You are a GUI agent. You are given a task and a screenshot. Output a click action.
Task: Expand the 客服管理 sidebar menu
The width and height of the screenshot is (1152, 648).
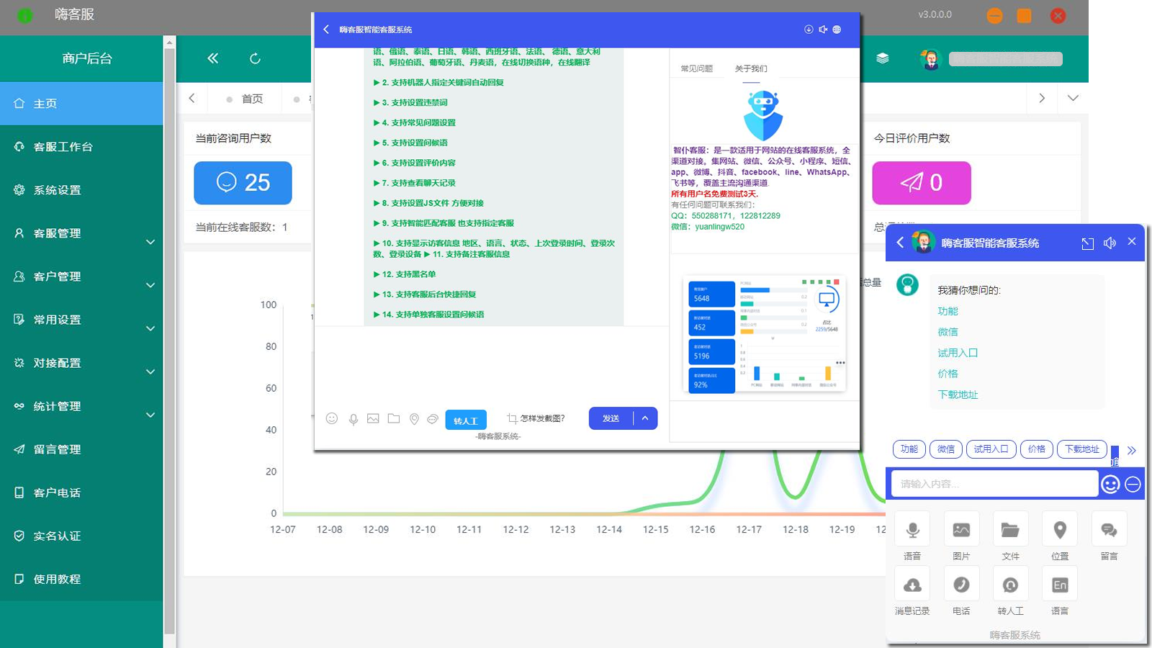(81, 233)
